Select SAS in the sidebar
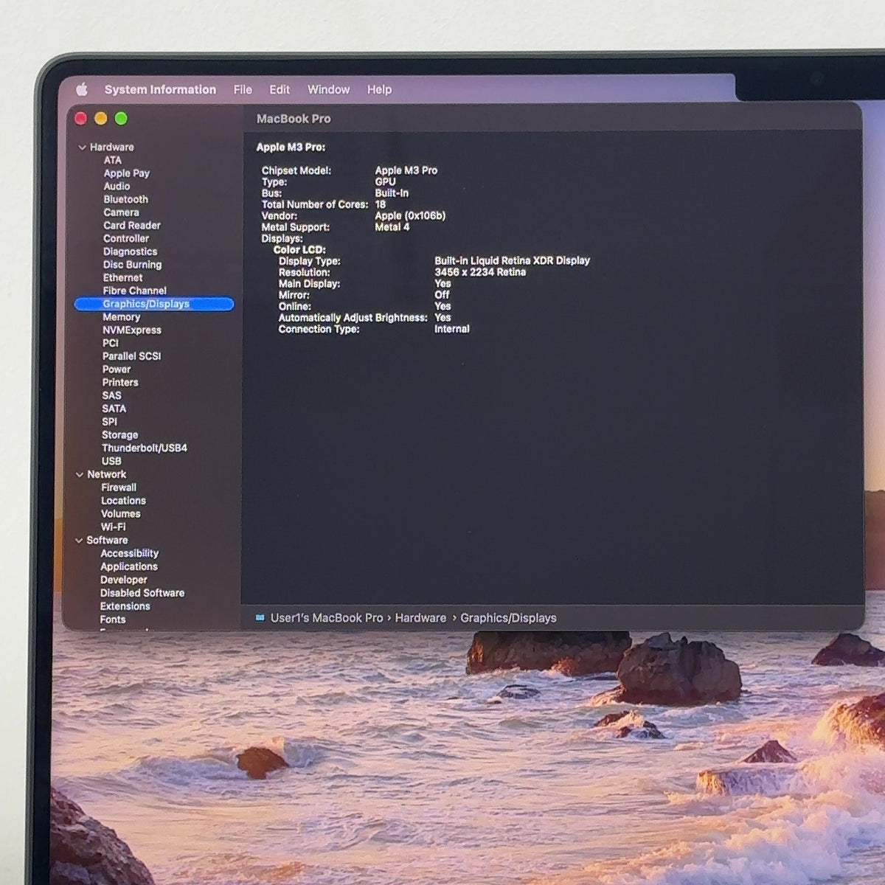This screenshot has height=885, width=885. click(x=111, y=395)
